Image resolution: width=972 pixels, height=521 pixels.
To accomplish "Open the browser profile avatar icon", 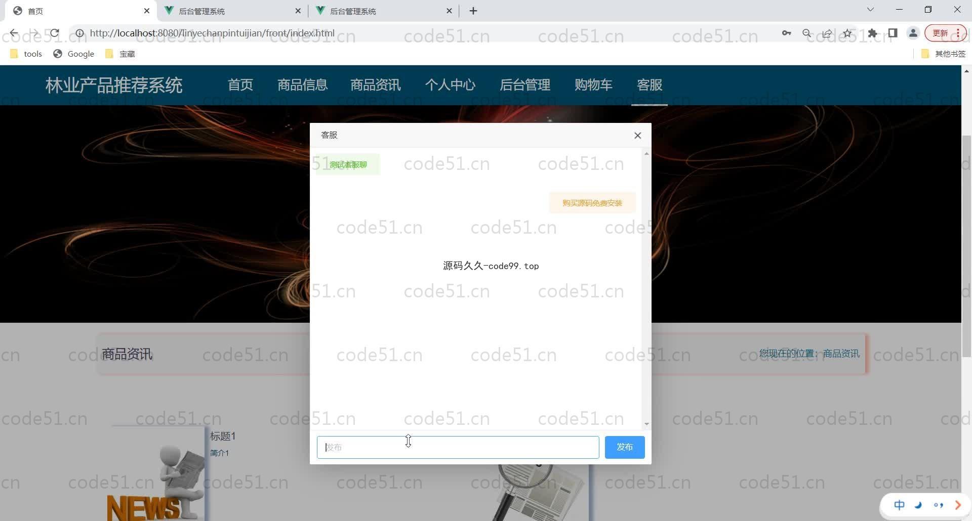I will 913,33.
